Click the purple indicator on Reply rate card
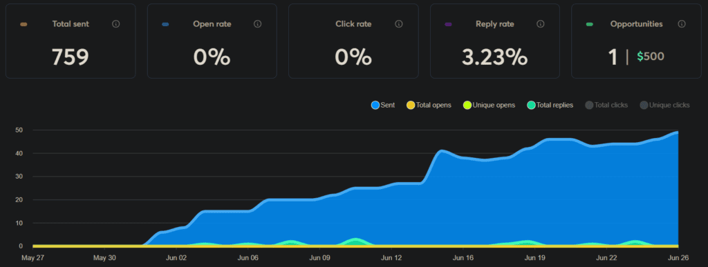 point(448,24)
